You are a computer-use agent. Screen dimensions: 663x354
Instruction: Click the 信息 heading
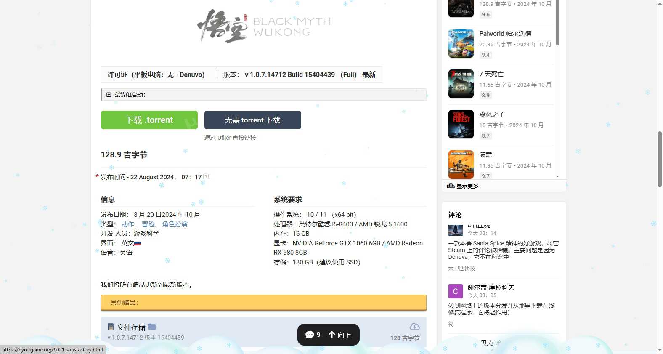(108, 200)
